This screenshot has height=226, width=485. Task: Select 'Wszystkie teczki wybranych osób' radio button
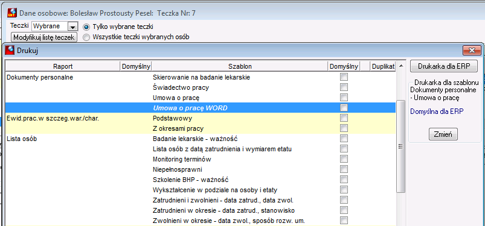(86, 37)
